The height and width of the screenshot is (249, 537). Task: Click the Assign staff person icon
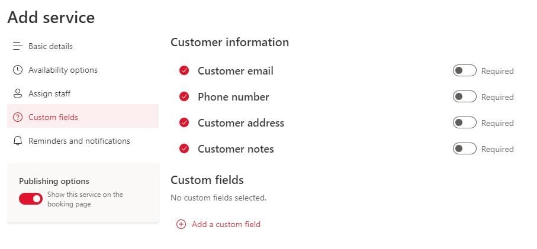point(18,93)
